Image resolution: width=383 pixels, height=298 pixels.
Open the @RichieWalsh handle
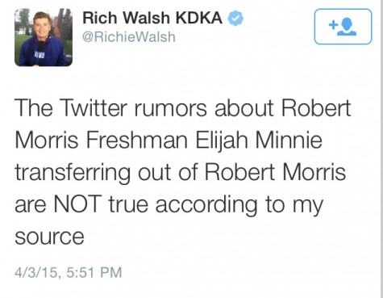coord(129,37)
